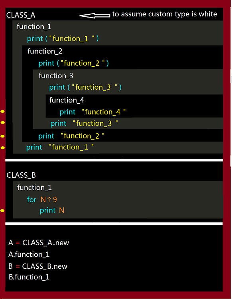Click the white arrow pointing to CLASS_A
Viewport: 232px width, 299px height.
pyautogui.click(x=94, y=16)
